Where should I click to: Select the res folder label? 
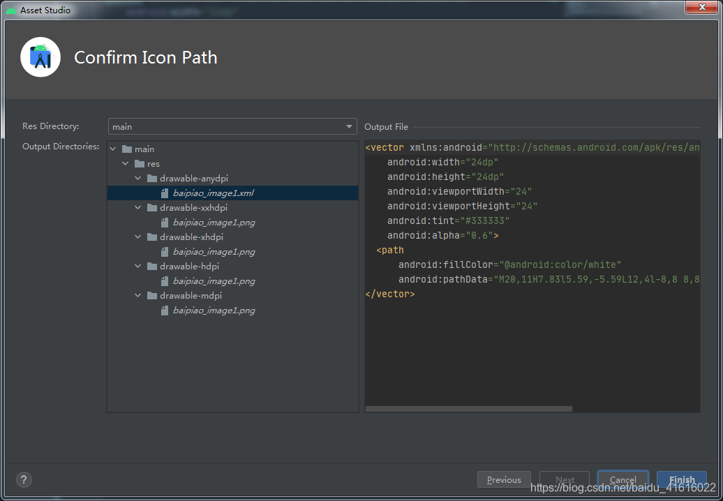point(154,163)
